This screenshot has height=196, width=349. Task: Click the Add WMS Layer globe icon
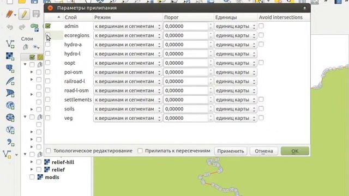tap(10, 105)
